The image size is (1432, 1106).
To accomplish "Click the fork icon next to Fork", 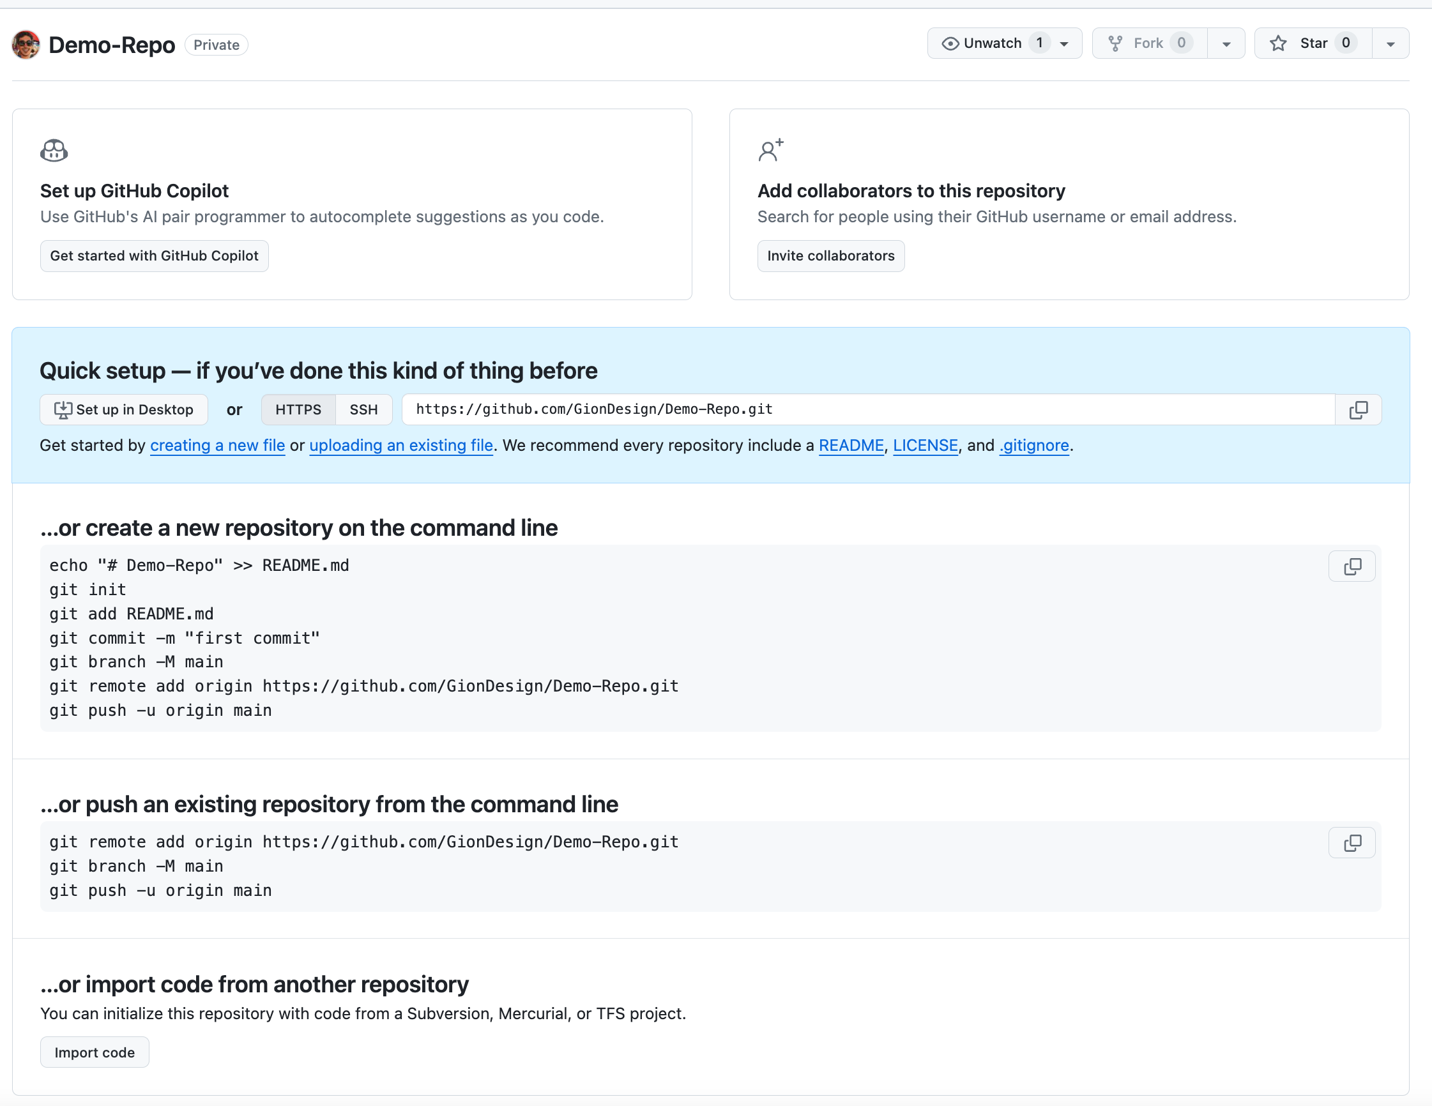I will pyautogui.click(x=1115, y=43).
